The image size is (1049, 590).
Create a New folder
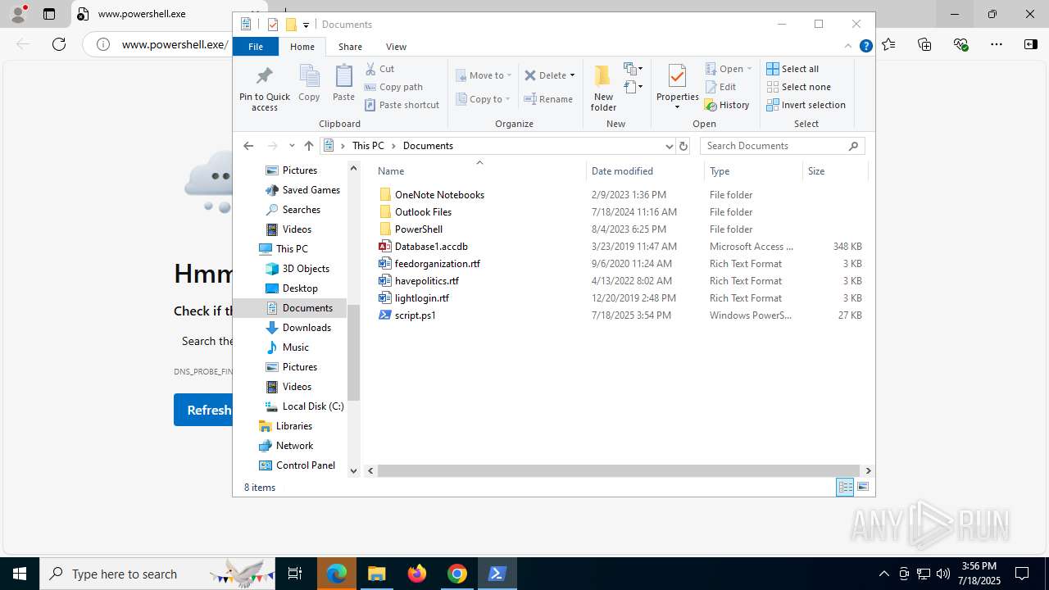click(603, 88)
